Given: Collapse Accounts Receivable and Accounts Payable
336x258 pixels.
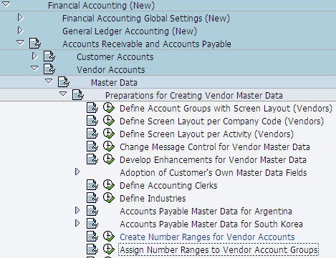Looking at the screenshot, I should point(20,43).
